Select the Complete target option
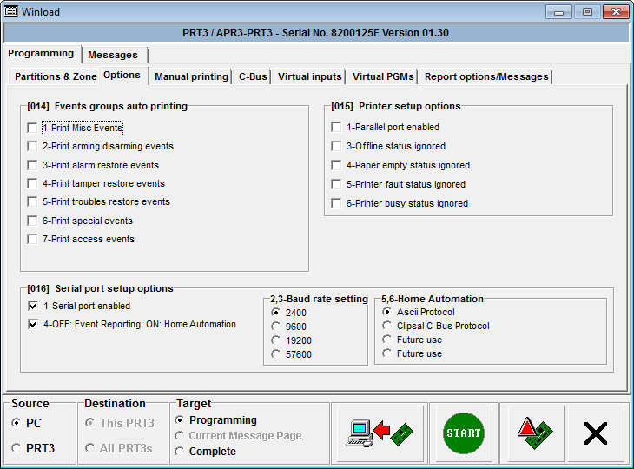This screenshot has height=469, width=634. click(180, 451)
